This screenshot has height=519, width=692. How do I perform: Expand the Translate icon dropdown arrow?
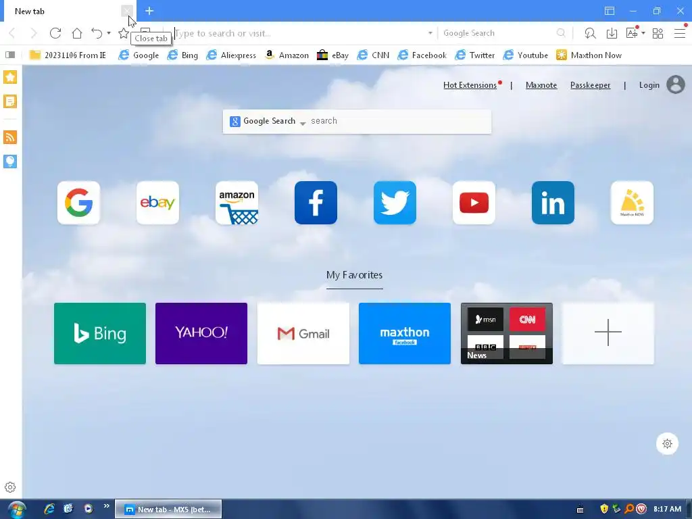[643, 33]
